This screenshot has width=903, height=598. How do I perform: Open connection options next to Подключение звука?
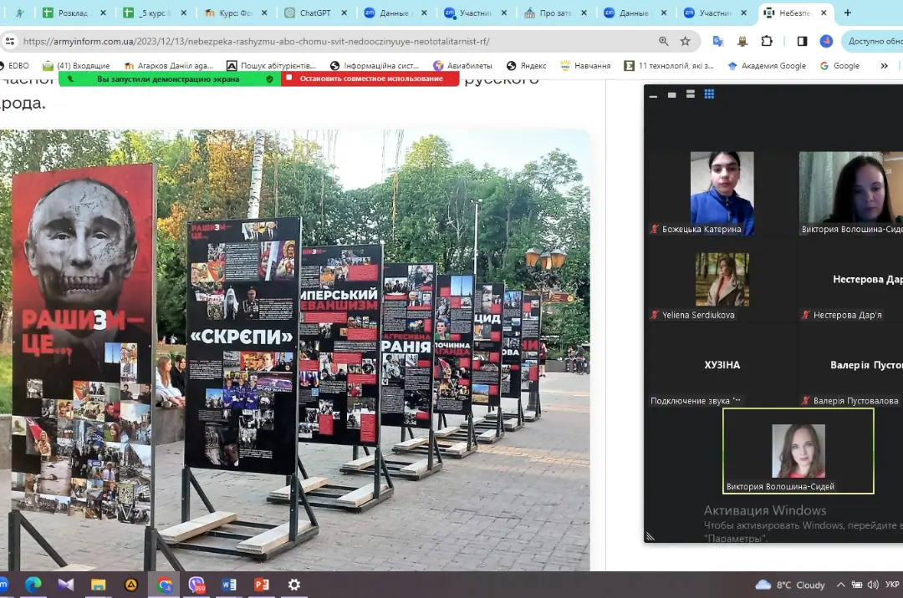(737, 401)
